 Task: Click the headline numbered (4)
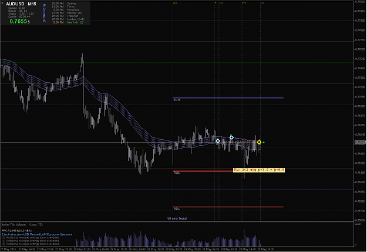pyautogui.click(x=31, y=244)
